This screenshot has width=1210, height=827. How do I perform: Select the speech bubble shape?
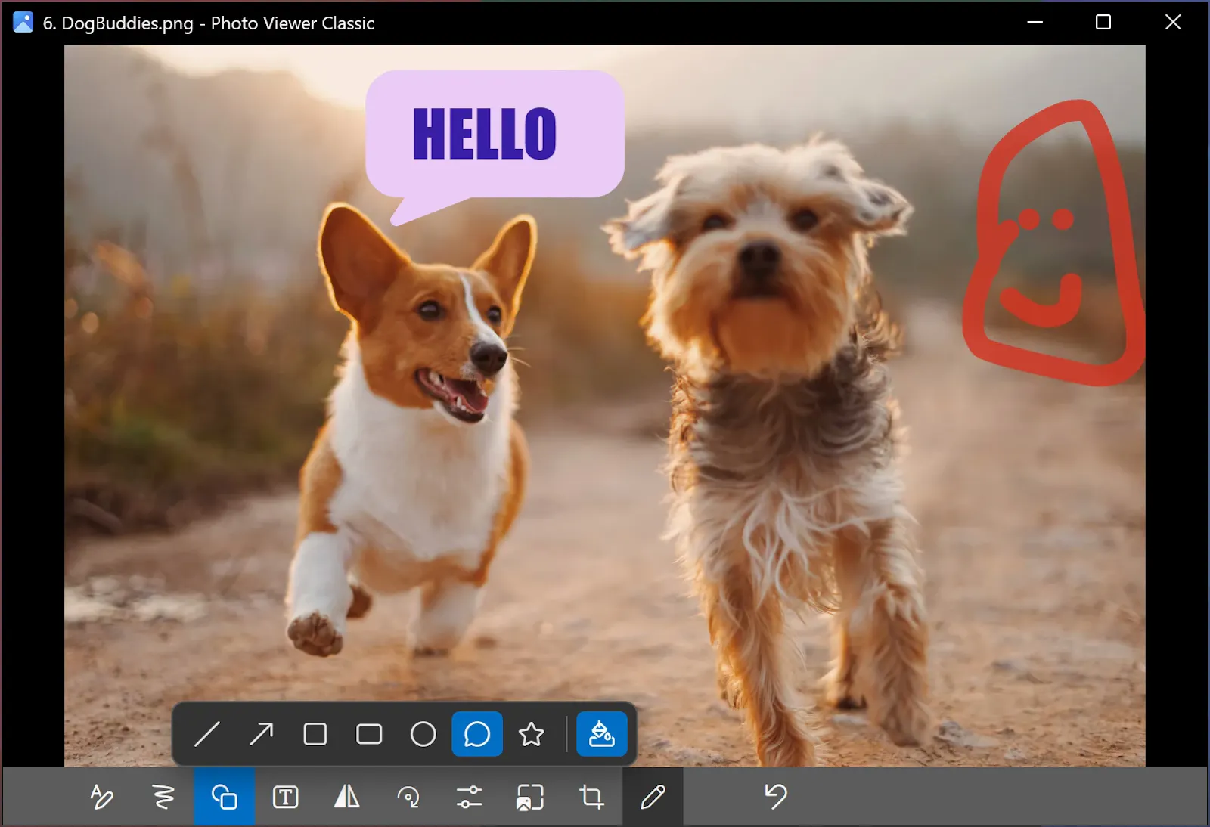477,734
